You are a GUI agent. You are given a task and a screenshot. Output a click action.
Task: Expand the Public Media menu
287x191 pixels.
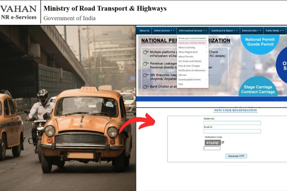coord(275,31)
